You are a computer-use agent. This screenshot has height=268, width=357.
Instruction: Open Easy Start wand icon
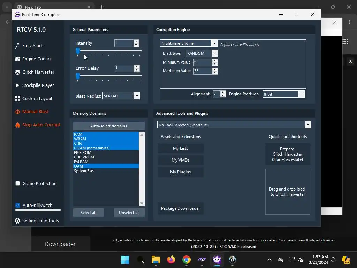coord(17,46)
